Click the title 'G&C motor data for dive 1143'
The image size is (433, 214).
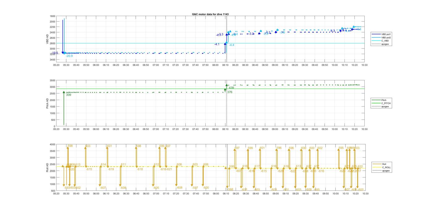coord(210,14)
